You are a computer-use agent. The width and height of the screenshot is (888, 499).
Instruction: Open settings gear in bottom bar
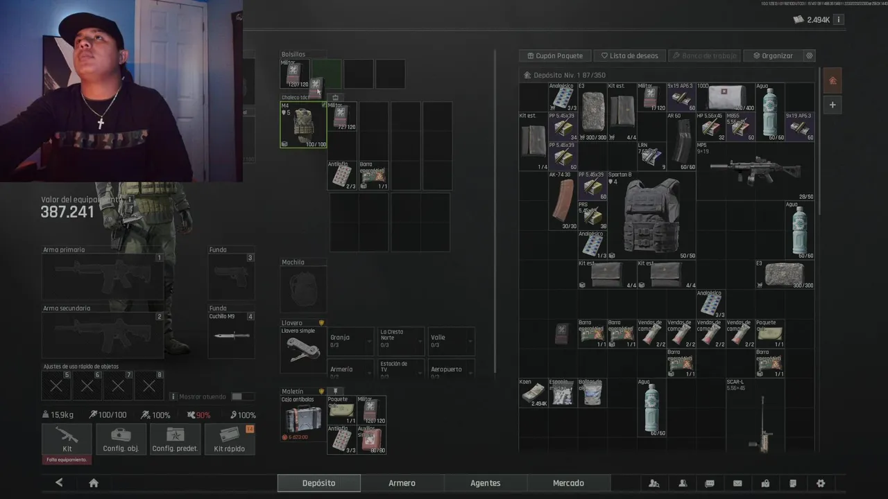(821, 483)
